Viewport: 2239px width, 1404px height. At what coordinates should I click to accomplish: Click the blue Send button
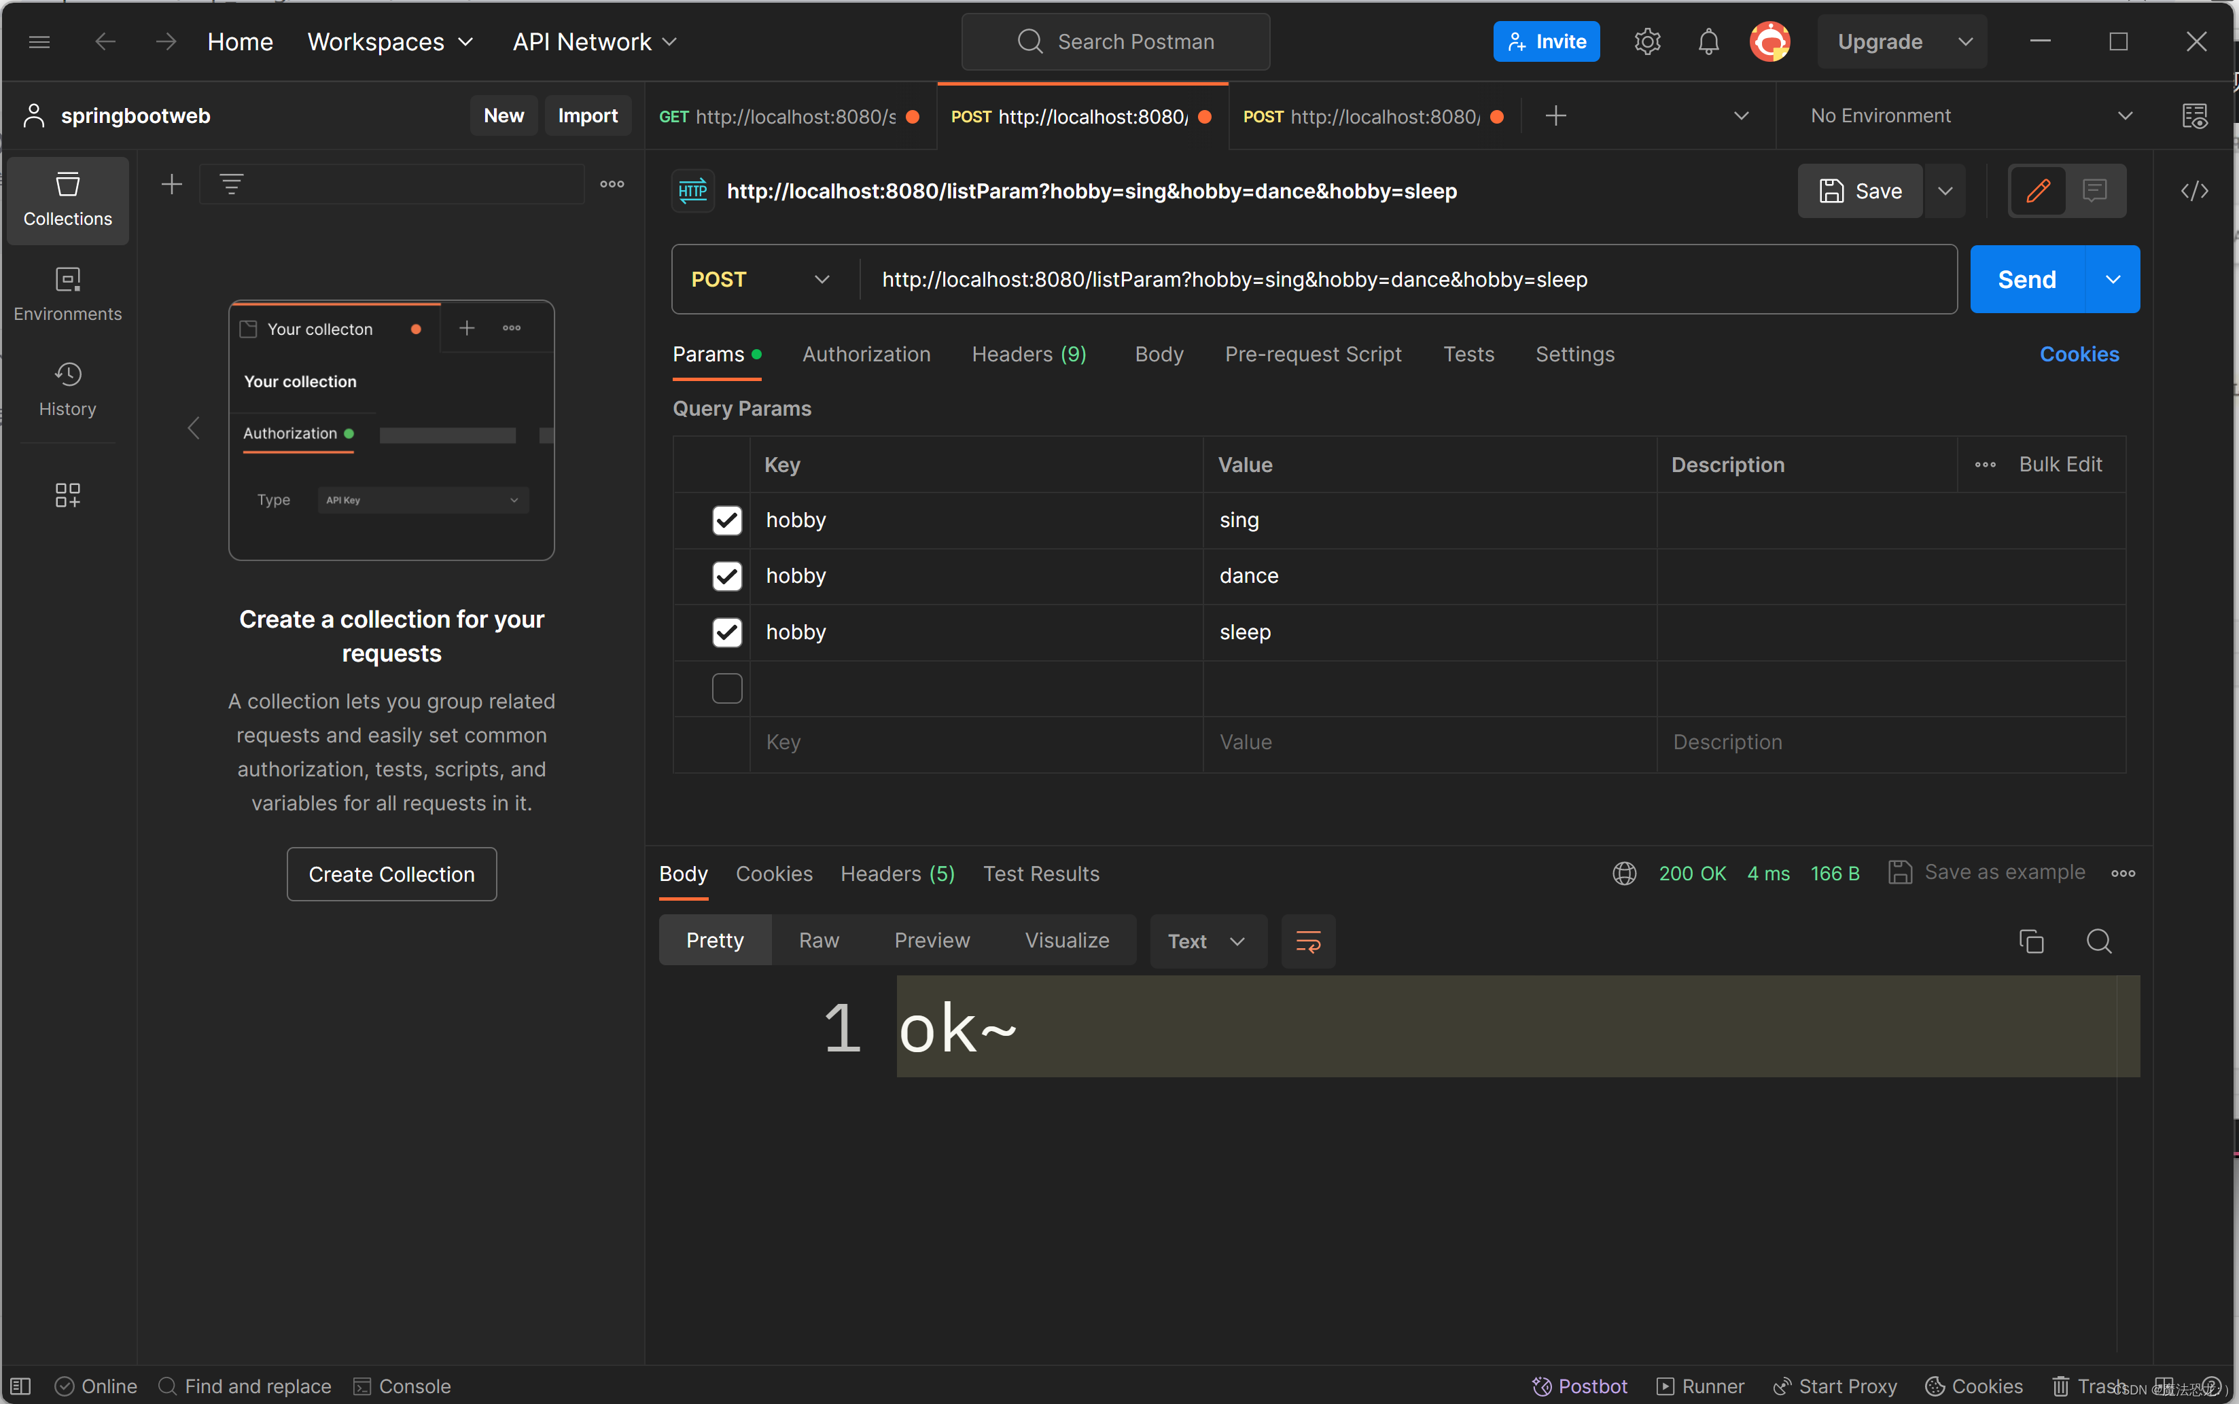(2026, 279)
